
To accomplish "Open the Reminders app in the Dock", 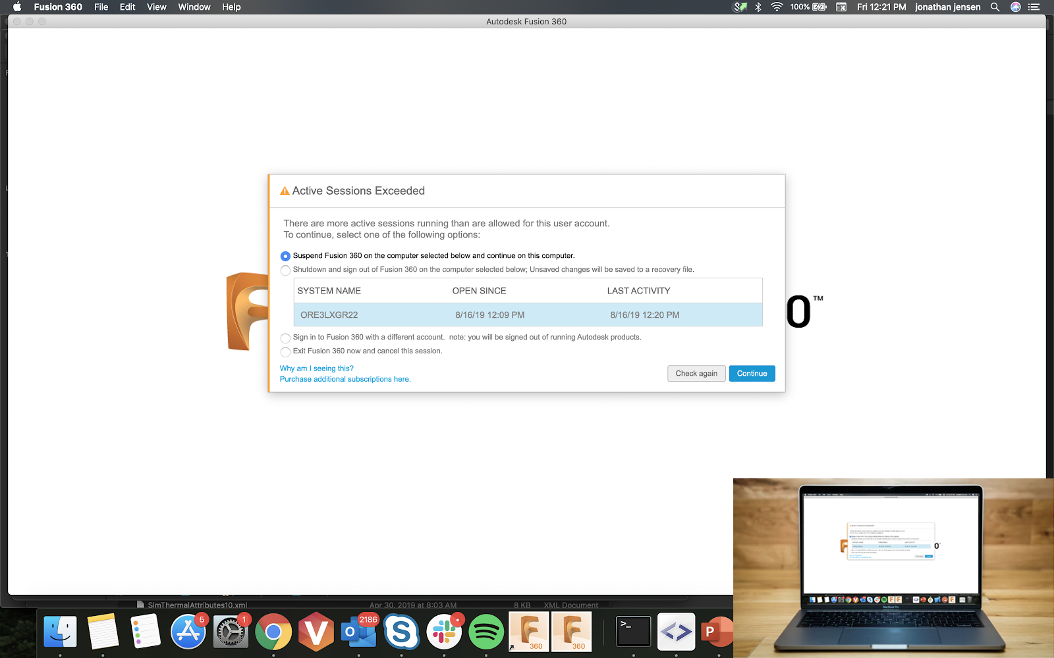I will [146, 632].
